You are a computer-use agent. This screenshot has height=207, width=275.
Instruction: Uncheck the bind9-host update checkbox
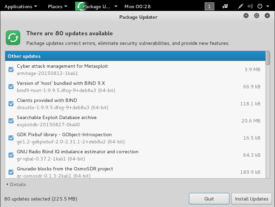coord(11,87)
